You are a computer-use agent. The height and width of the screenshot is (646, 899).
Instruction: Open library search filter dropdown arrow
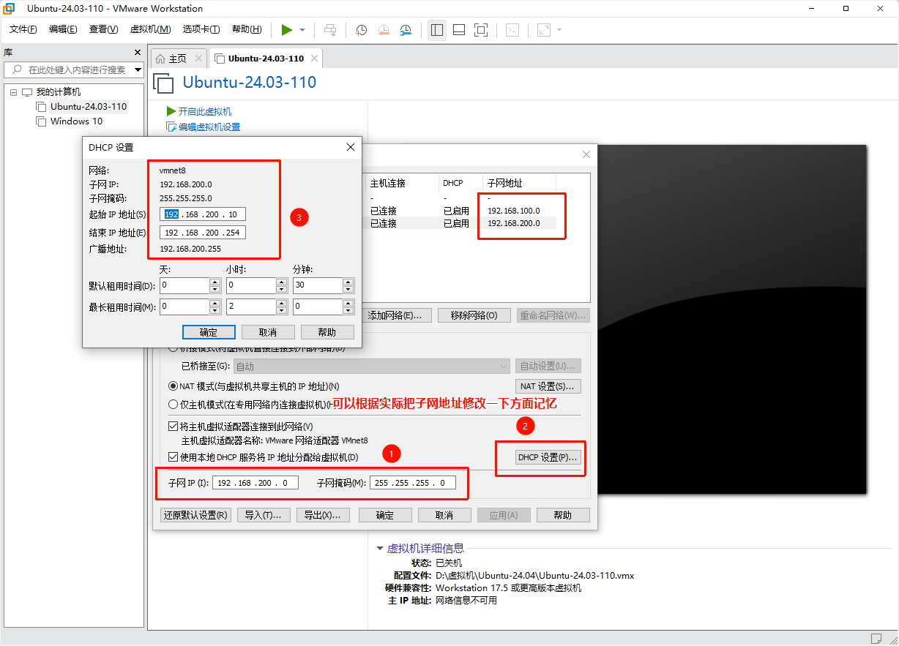pos(138,70)
